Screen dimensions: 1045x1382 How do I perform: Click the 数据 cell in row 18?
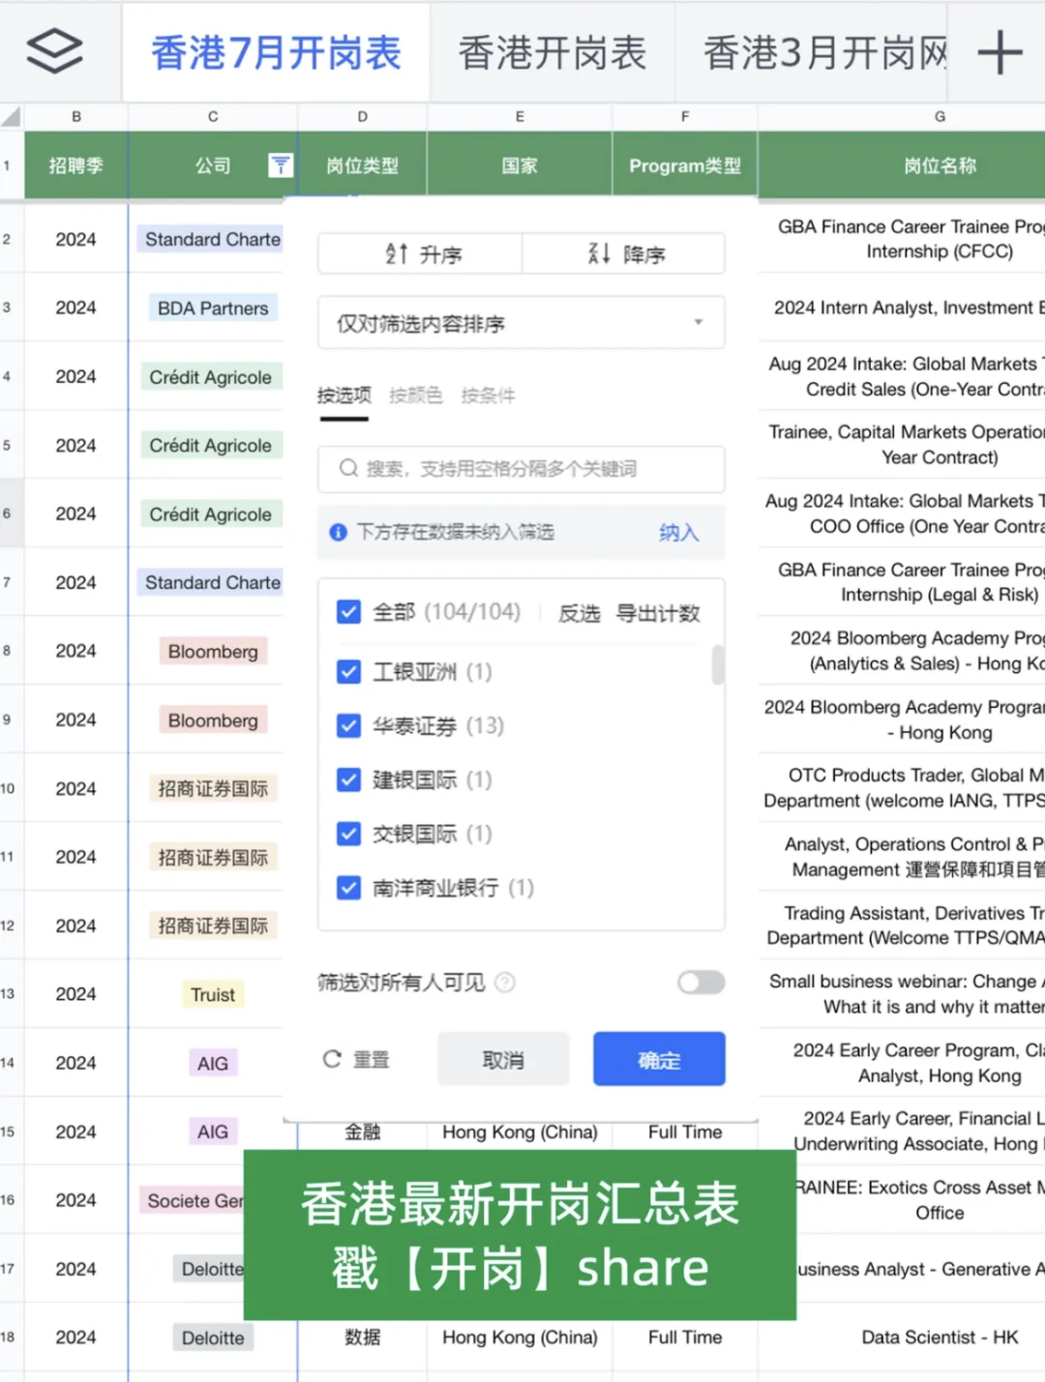point(363,1338)
